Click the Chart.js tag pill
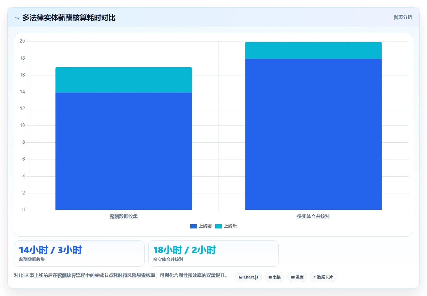The width and height of the screenshot is (427, 296). point(249,277)
